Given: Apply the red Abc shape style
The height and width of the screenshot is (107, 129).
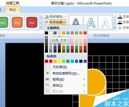Looking at the screenshot, I should (32, 22).
